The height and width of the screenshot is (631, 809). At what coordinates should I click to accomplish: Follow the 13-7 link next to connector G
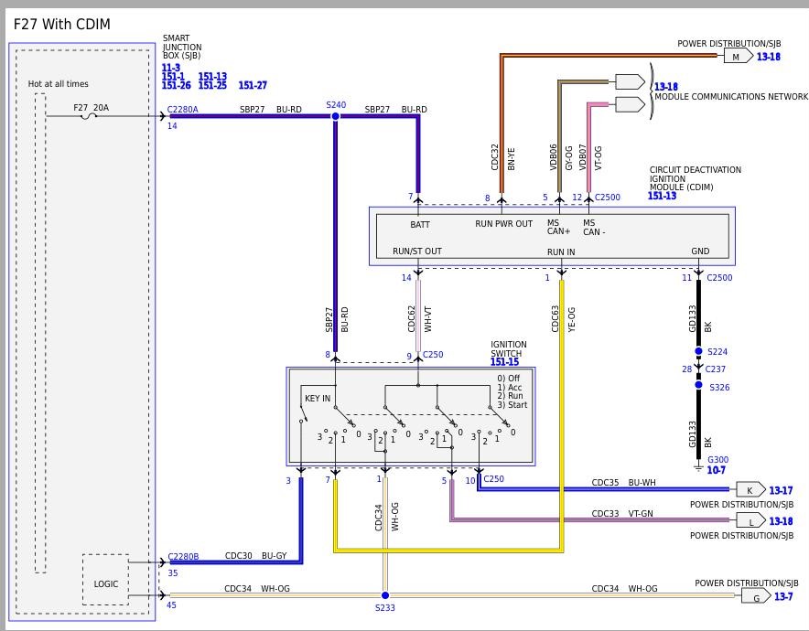783,596
